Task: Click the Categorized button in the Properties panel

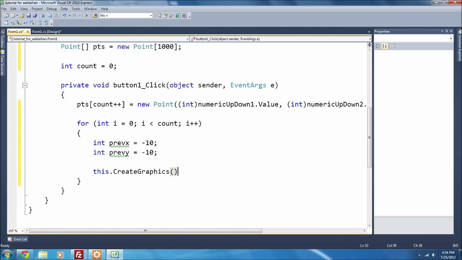Action: pos(378,46)
